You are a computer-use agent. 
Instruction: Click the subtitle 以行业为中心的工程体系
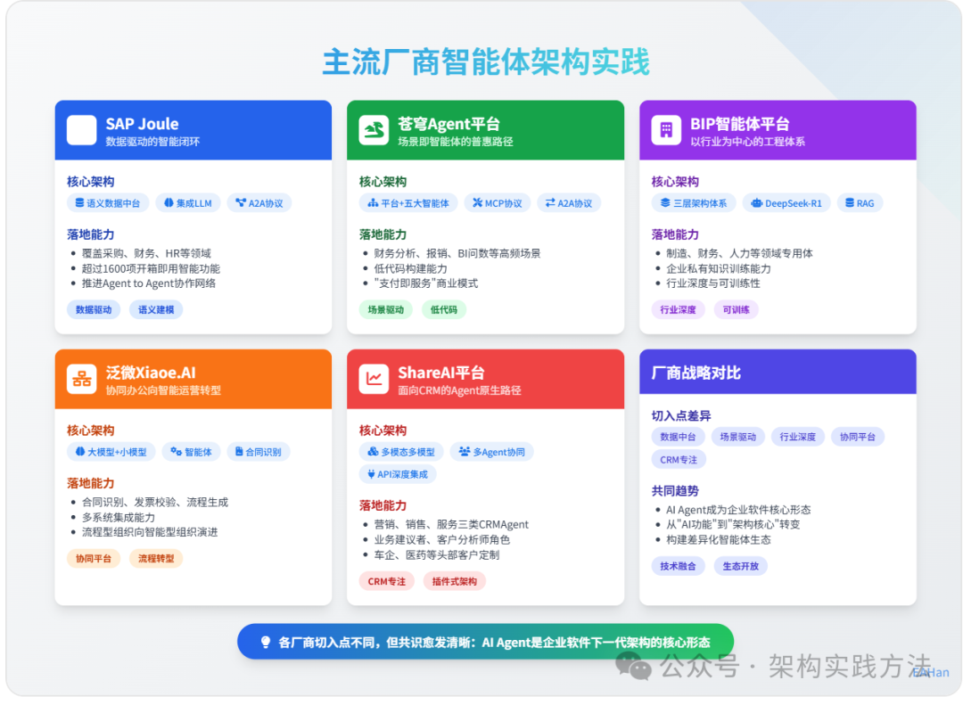click(x=748, y=142)
